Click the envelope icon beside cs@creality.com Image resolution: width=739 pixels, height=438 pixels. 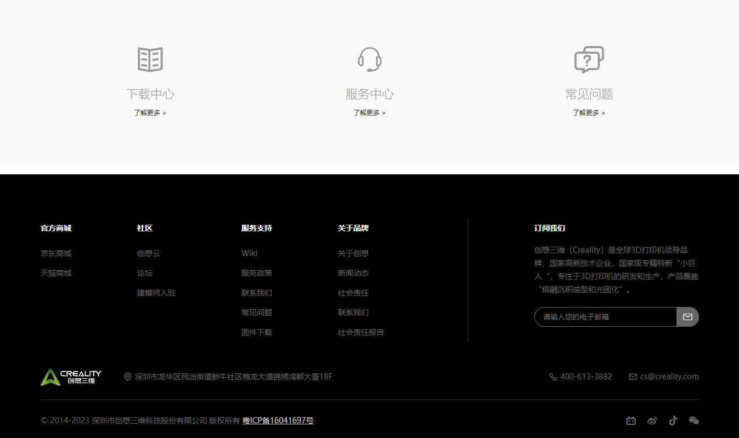(x=632, y=377)
